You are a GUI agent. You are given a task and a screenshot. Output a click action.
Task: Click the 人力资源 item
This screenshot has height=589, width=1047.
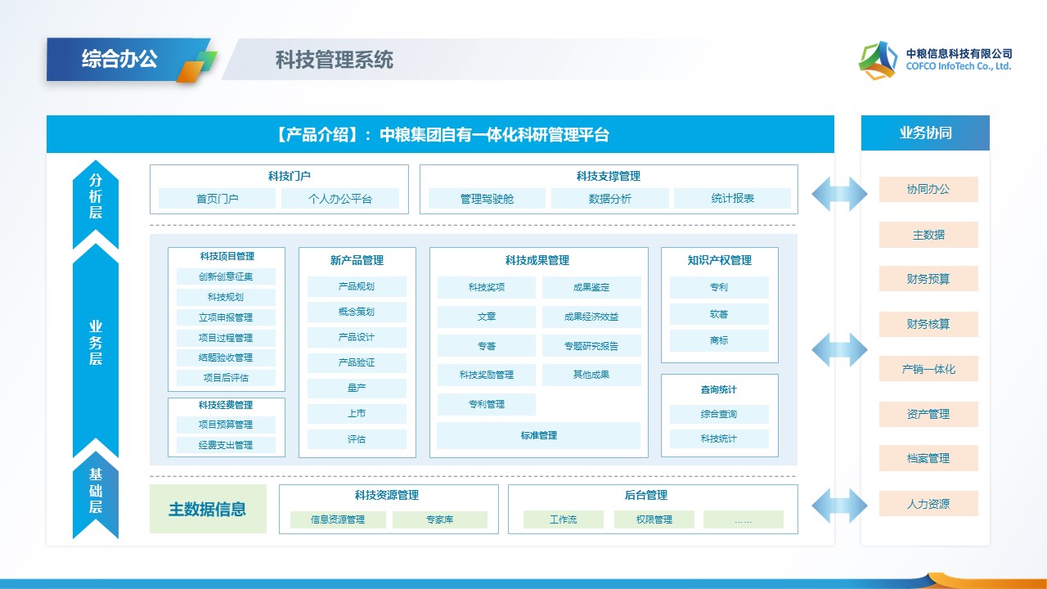(928, 504)
